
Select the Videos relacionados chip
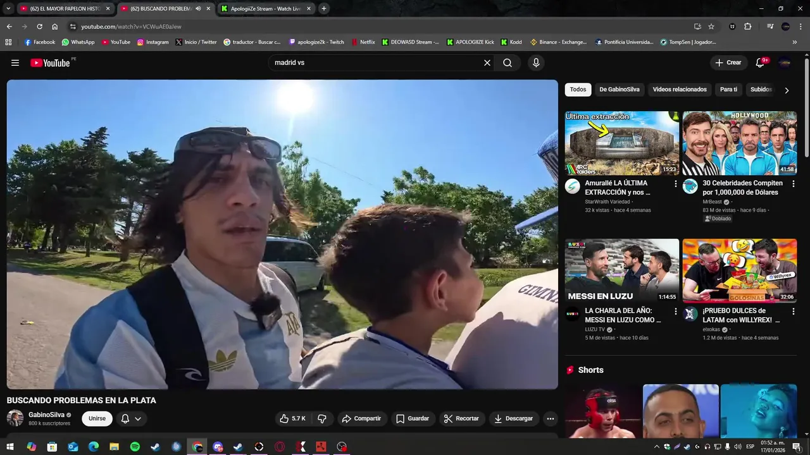pos(680,89)
